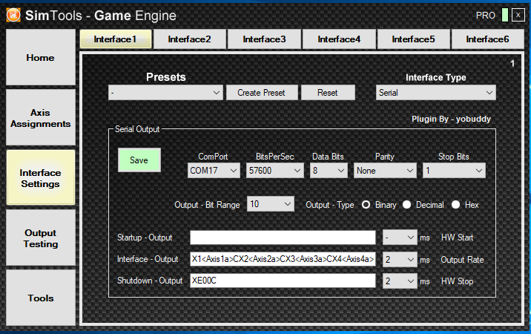Click the HW Stop label
The image size is (531, 334).
457,281
